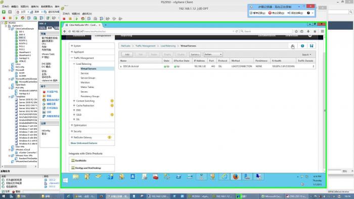Click Load Balancing in the breadcrumb
Image resolution: width=354 pixels, height=199 pixels.
coord(168,46)
